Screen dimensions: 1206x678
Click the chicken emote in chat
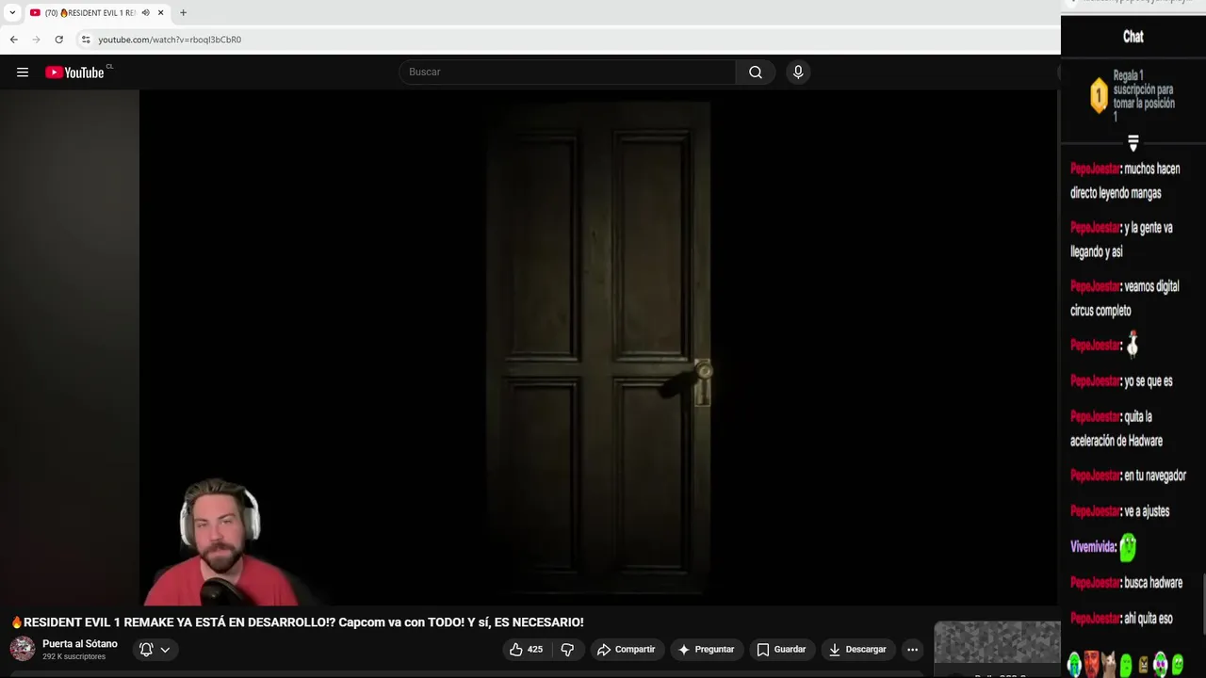click(1133, 345)
